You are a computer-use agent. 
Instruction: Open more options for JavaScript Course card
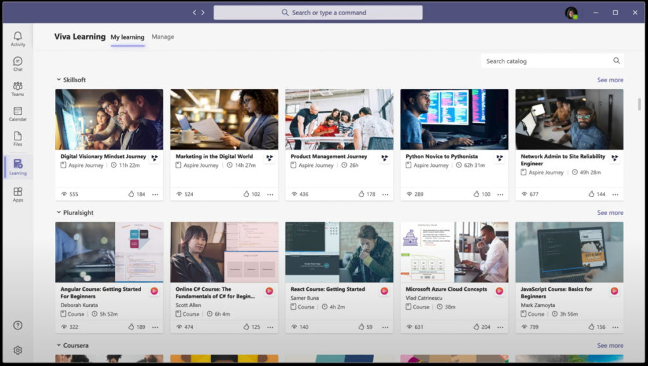(615, 327)
